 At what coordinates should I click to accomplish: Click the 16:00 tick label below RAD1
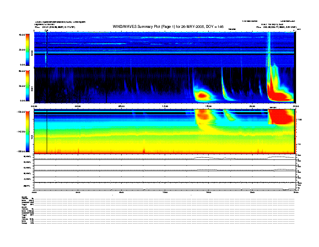pyautogui.click(x=209, y=106)
